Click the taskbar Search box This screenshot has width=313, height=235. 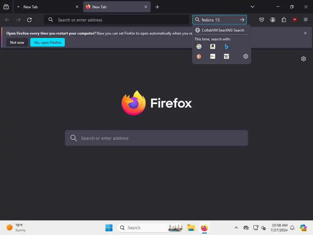pyautogui.click(x=150, y=228)
